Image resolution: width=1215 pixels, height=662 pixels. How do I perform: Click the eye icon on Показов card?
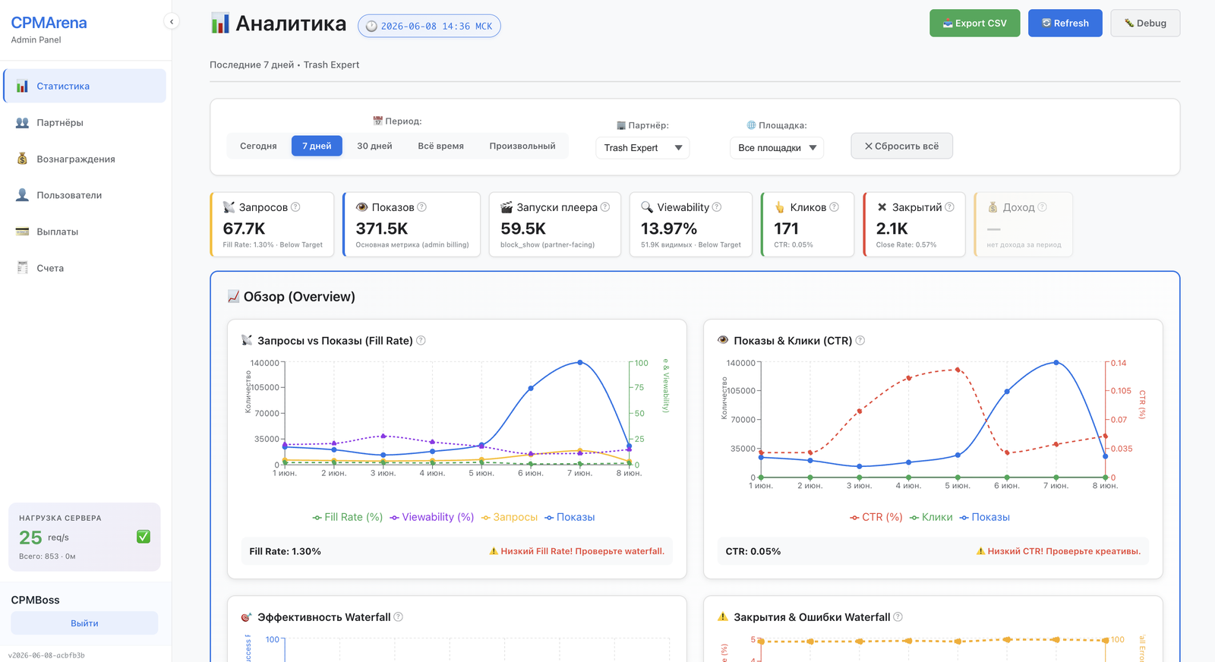tap(361, 207)
